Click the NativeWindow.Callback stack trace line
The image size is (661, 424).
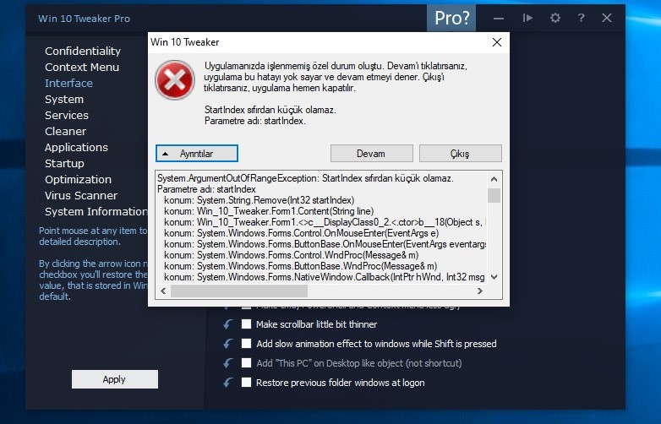tap(325, 277)
